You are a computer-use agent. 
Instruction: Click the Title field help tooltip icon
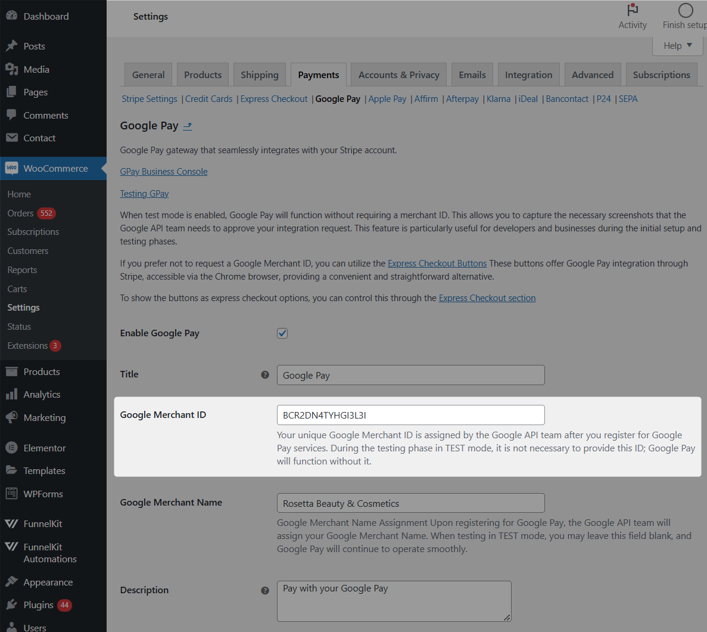[265, 374]
